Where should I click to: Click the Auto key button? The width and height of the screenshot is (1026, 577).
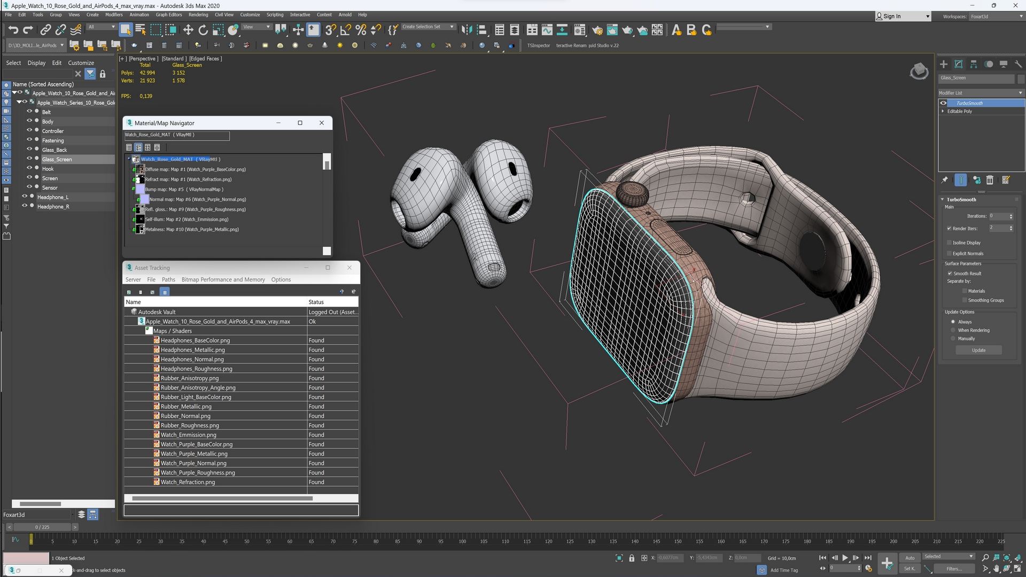click(910, 558)
